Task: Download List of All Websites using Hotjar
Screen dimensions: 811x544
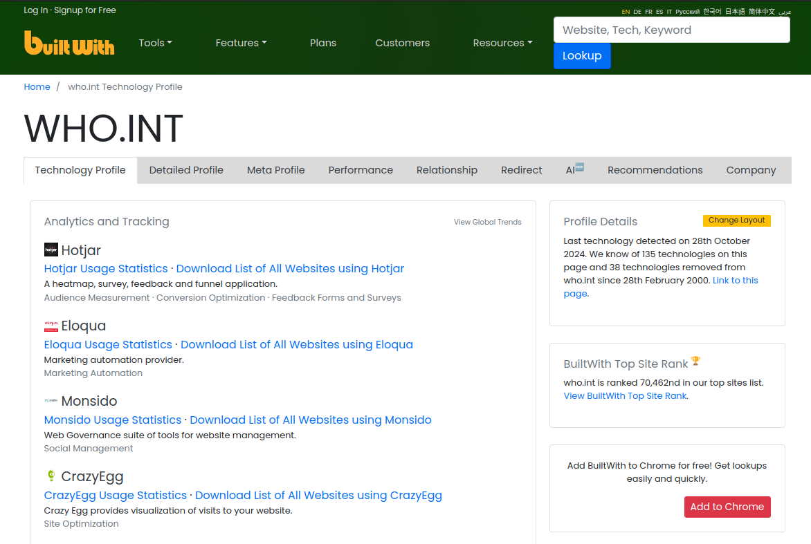Action: [x=290, y=269]
